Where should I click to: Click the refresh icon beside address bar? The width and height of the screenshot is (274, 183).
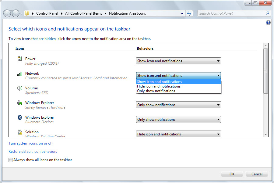[x=189, y=13]
